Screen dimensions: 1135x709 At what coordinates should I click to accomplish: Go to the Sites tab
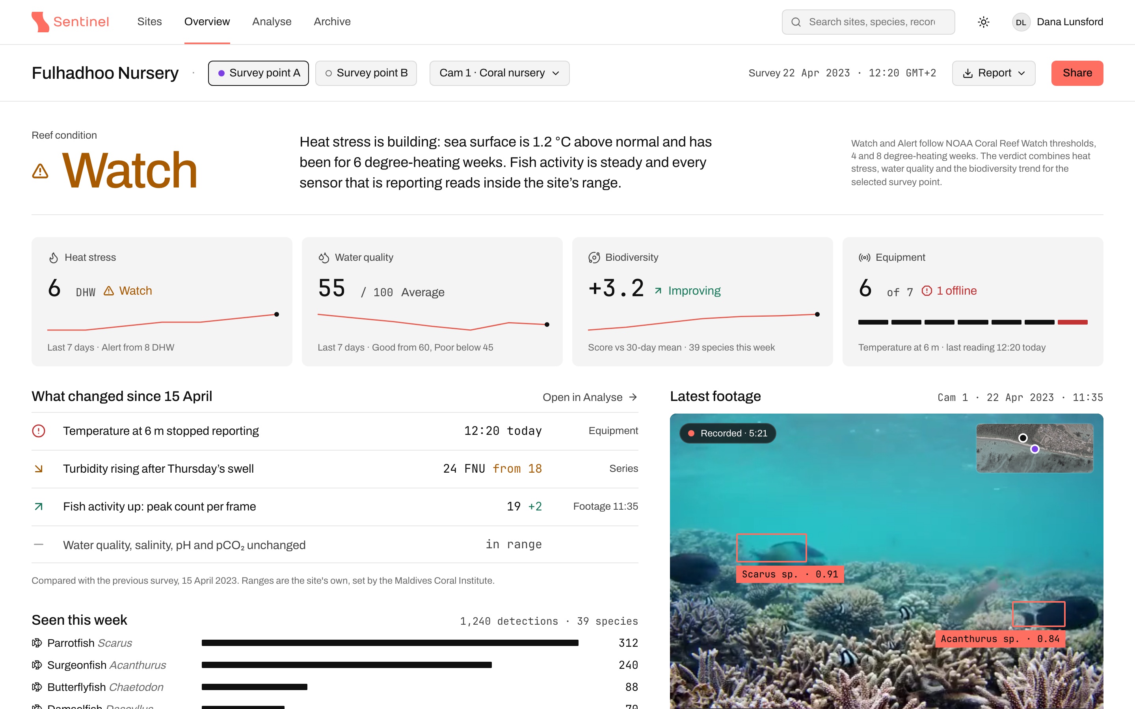tap(150, 22)
